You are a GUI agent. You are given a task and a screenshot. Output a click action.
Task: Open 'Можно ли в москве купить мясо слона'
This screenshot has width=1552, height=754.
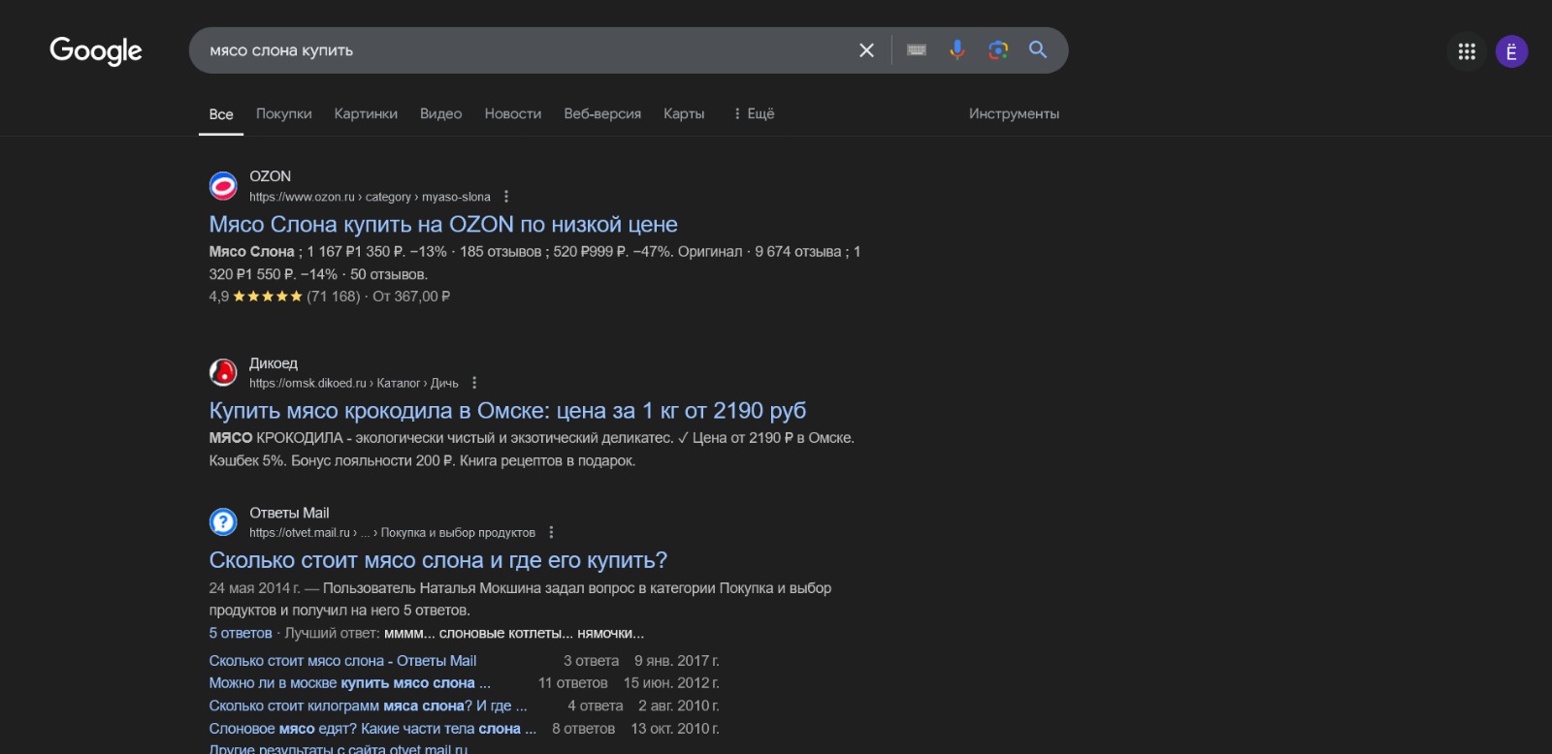(x=349, y=683)
